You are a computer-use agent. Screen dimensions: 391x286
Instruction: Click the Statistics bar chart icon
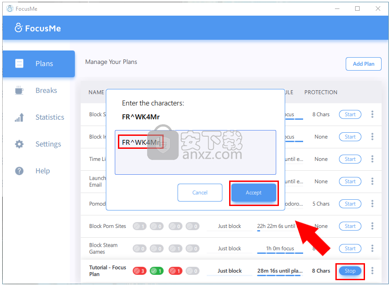19,117
